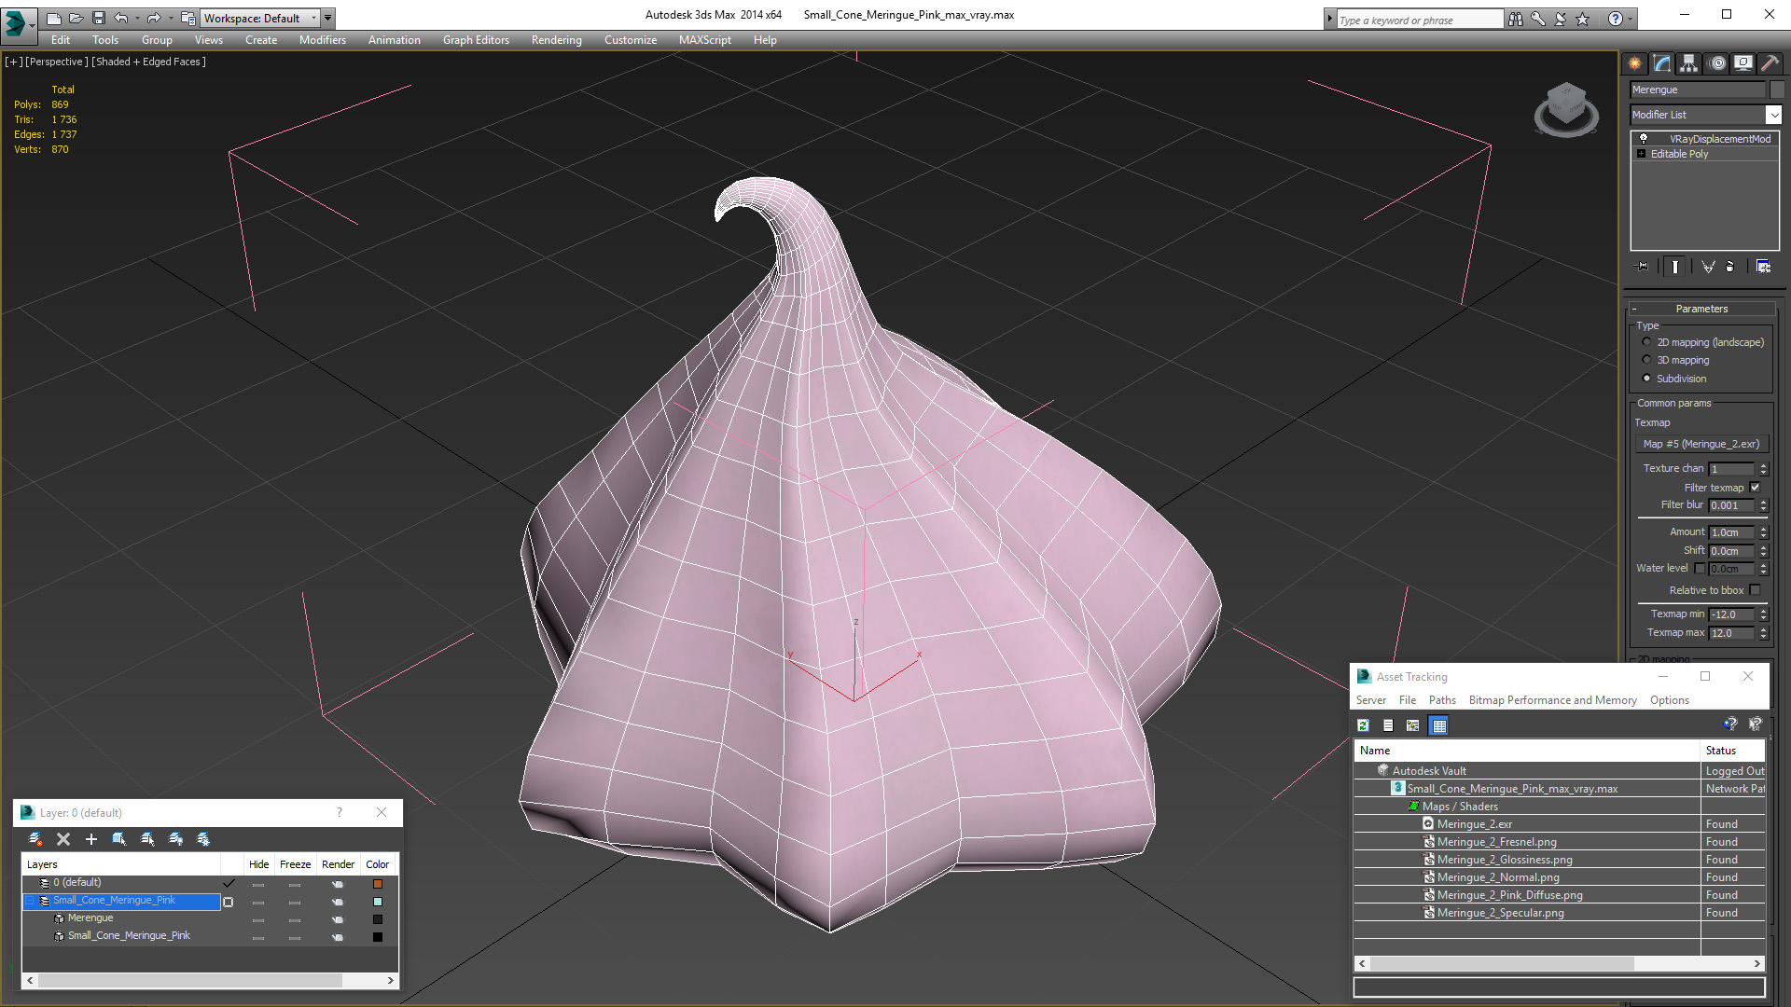Switch to the Modify command panel tab
This screenshot has height=1007, width=1791.
click(1661, 63)
